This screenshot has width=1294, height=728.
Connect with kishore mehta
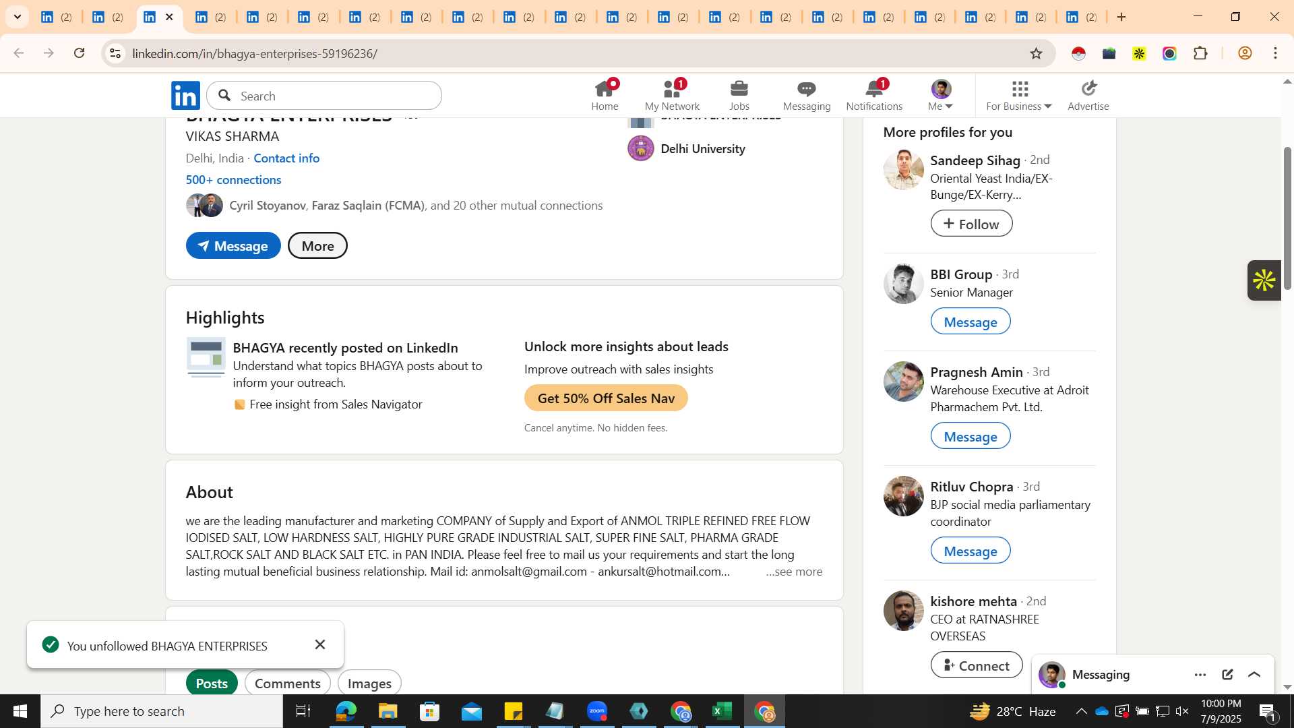click(x=976, y=665)
